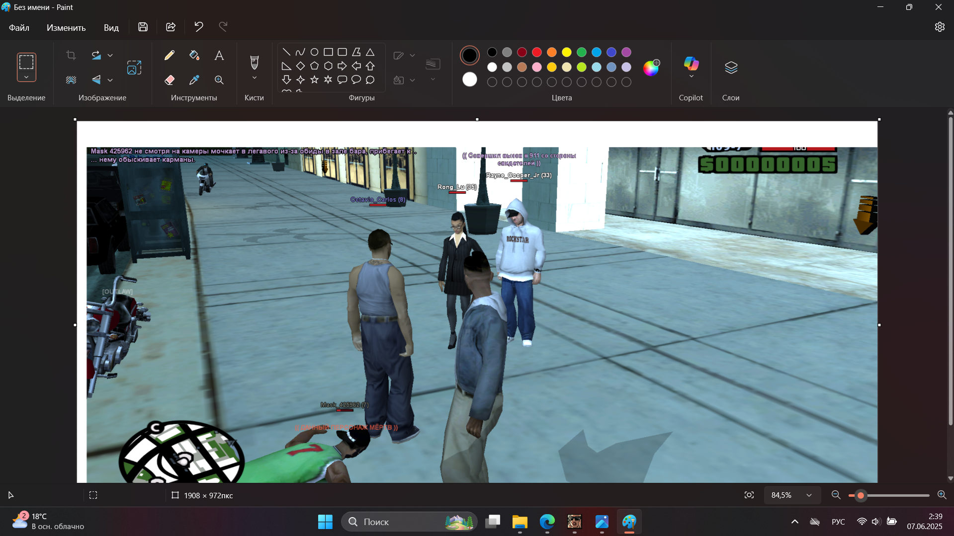Expand the Brushes dropdown arrow
Image resolution: width=954 pixels, height=536 pixels.
tap(254, 78)
